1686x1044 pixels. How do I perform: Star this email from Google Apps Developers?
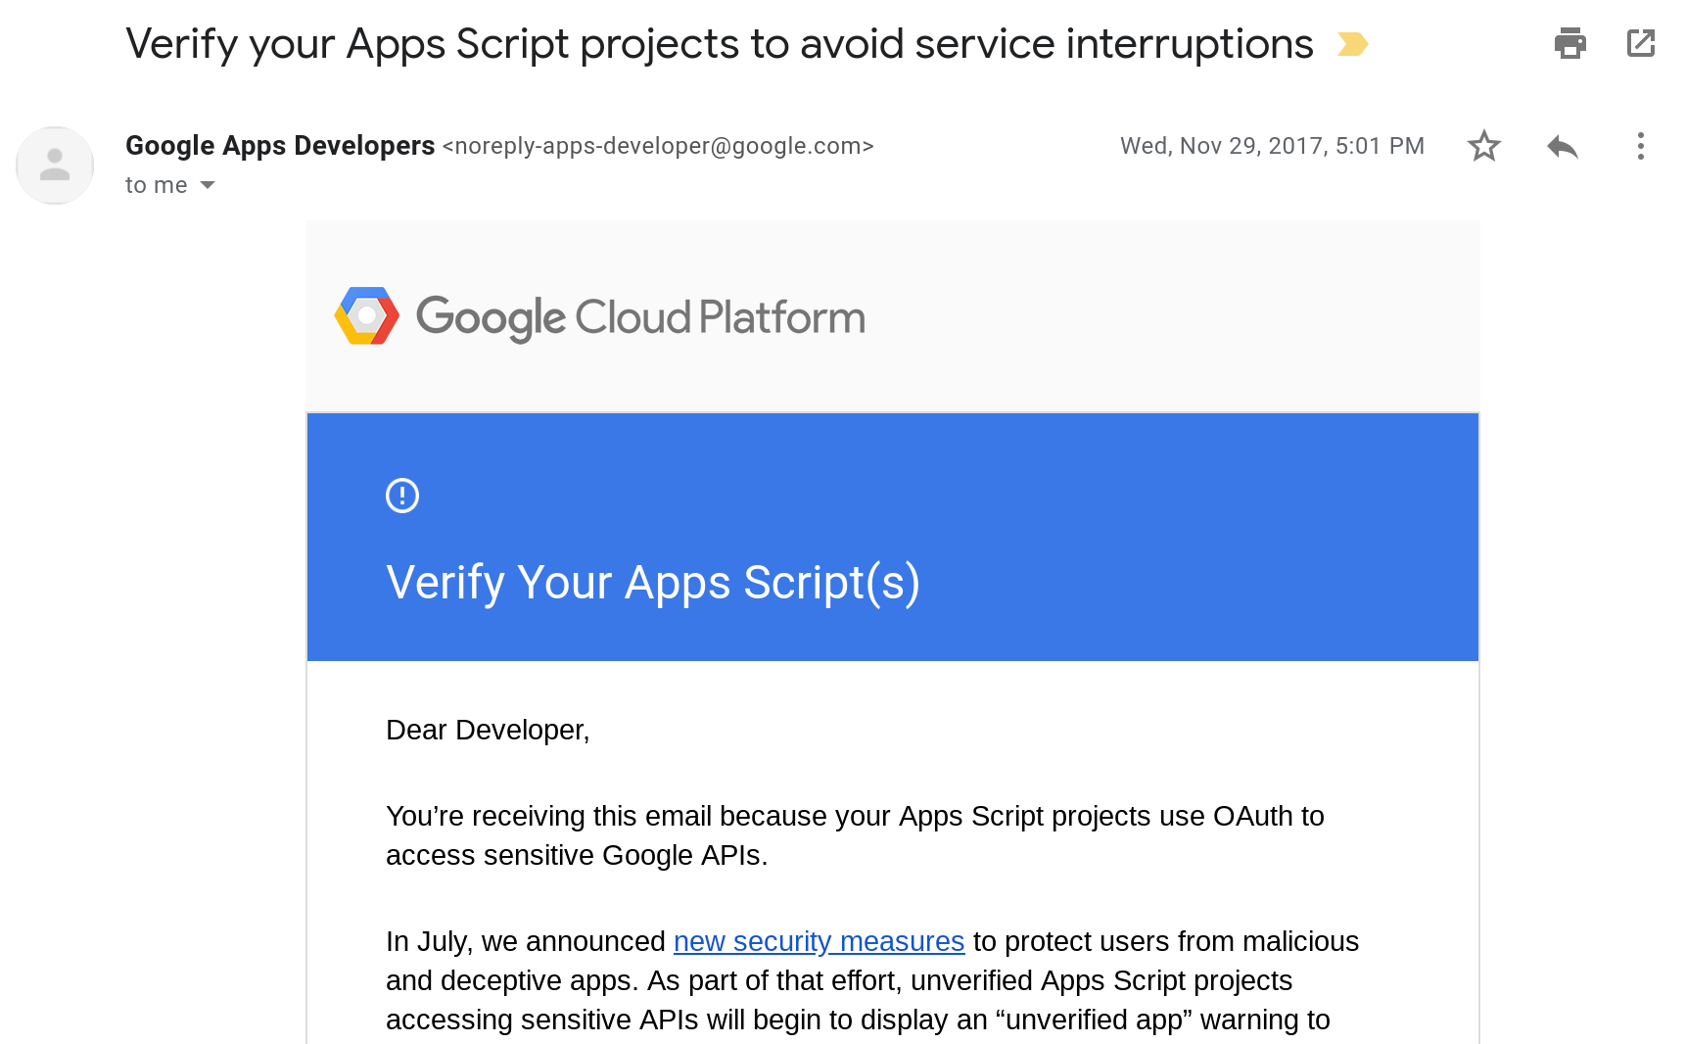(x=1484, y=146)
